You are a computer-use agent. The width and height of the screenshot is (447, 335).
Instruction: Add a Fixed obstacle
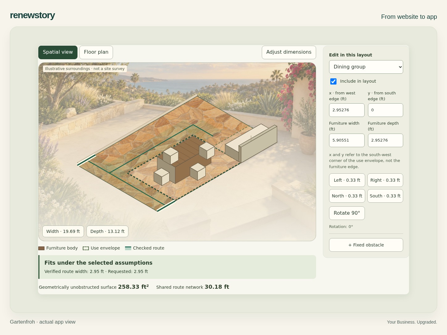pos(366,245)
